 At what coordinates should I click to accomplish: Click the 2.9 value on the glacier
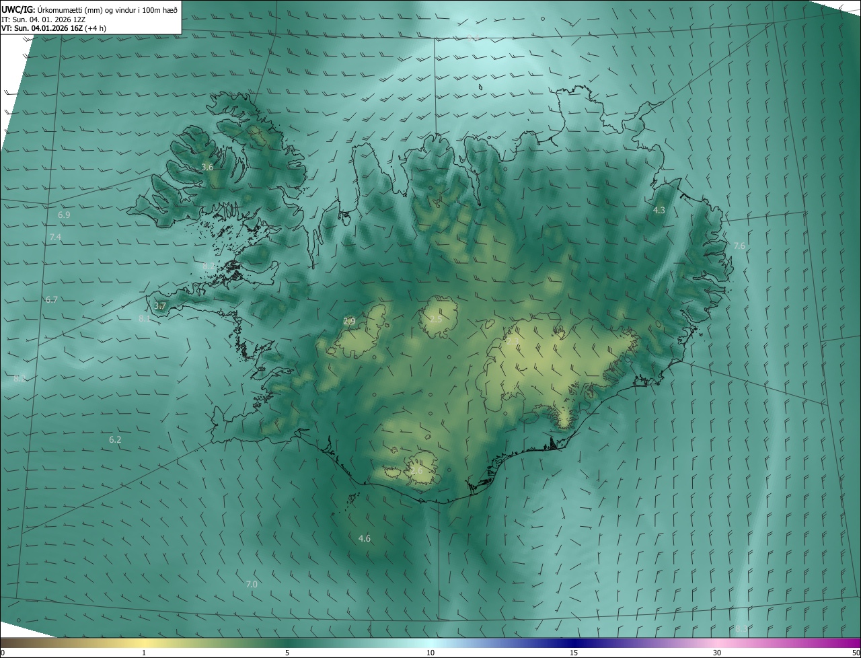349,322
